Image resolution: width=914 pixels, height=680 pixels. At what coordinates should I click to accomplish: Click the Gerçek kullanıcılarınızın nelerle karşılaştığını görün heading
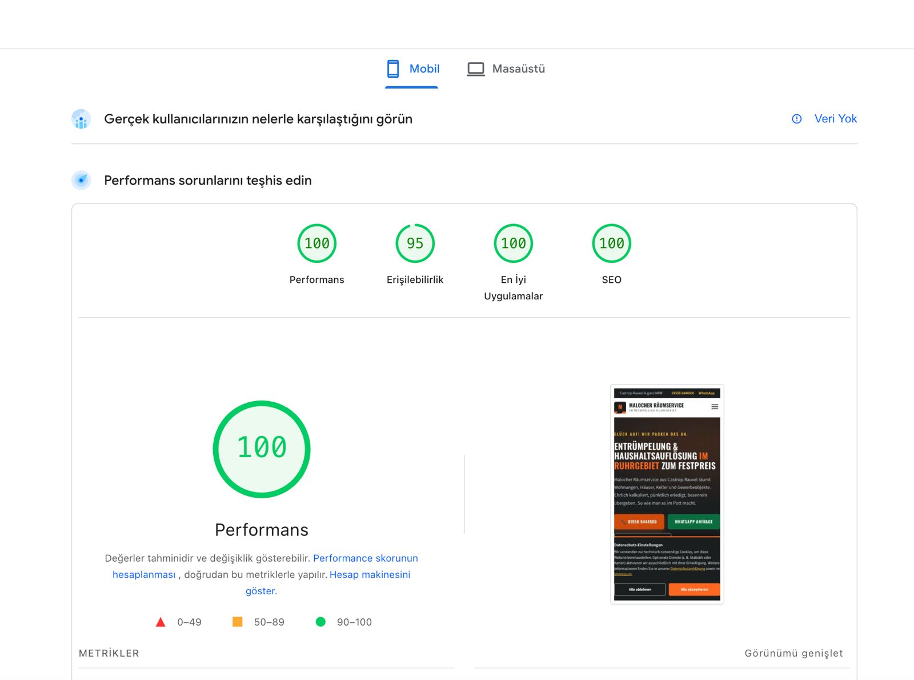click(258, 119)
